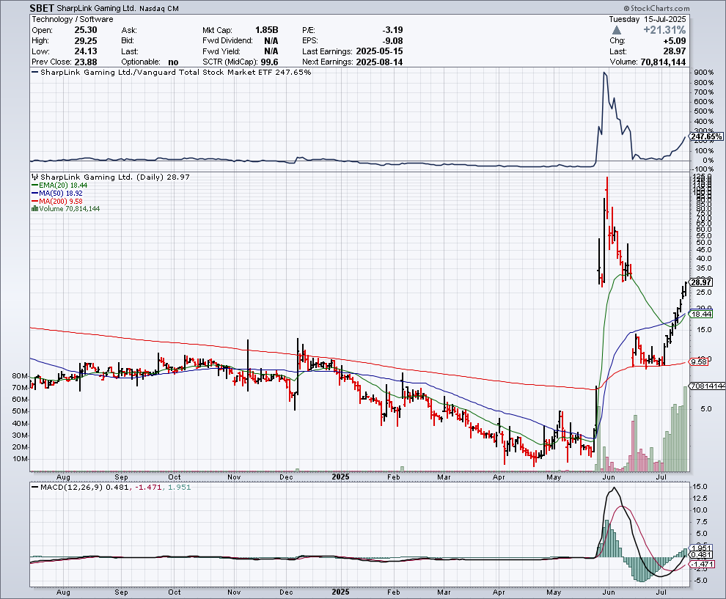Click the volume bars icon in the price legend
726x599 pixels.
[34, 209]
